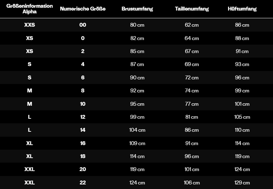Click the 106 cm Taillenumfang cell
This screenshot has width=273, height=189.
point(191,183)
